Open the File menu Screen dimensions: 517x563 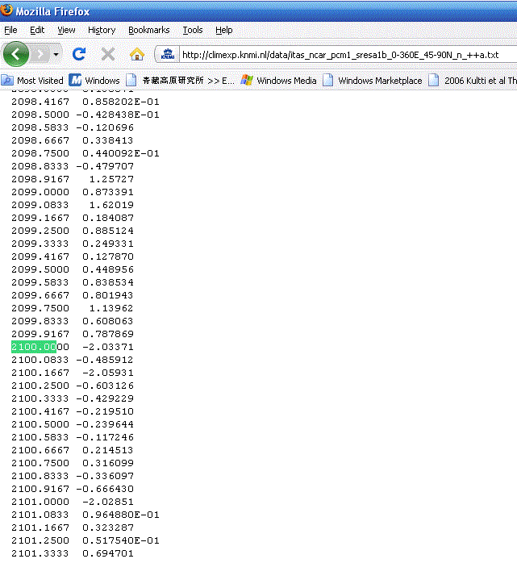click(x=10, y=30)
